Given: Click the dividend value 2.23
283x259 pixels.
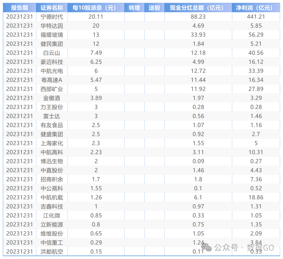Looking at the screenshot, I should tap(96, 152).
